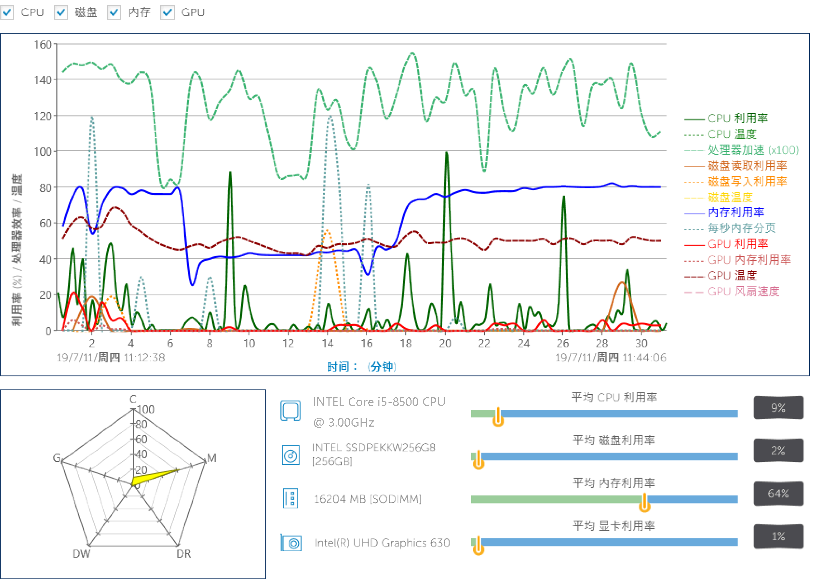Click the average CPU utilization slider handle
This screenshot has width=821, height=582.
(x=498, y=417)
